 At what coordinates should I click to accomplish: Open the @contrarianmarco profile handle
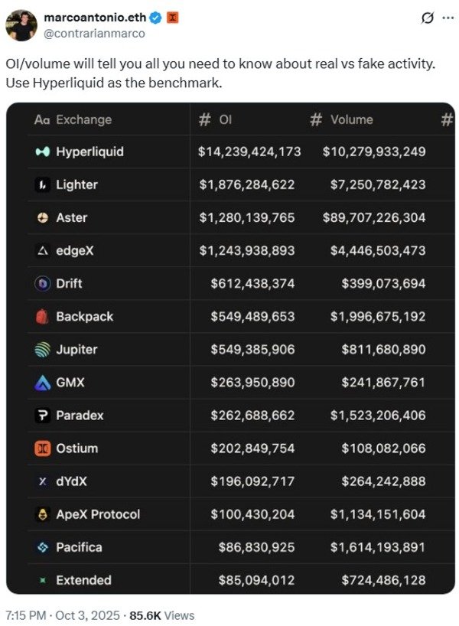tap(94, 33)
